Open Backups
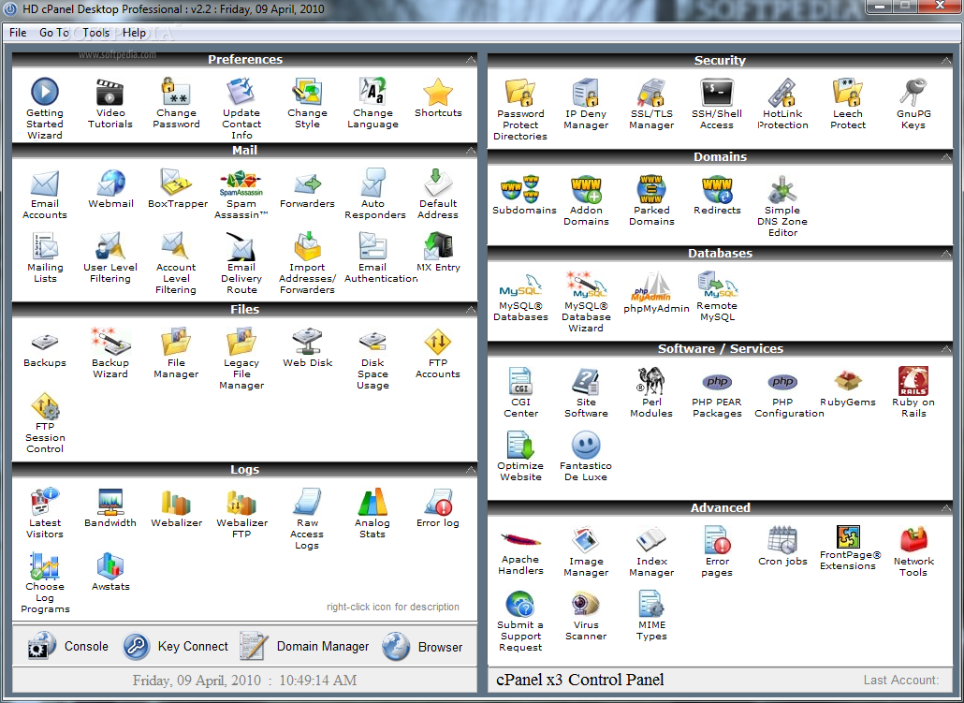 45,342
